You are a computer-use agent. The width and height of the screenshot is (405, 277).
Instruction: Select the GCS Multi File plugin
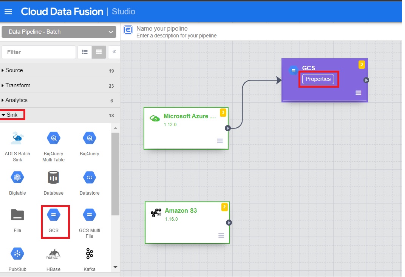coord(89,214)
